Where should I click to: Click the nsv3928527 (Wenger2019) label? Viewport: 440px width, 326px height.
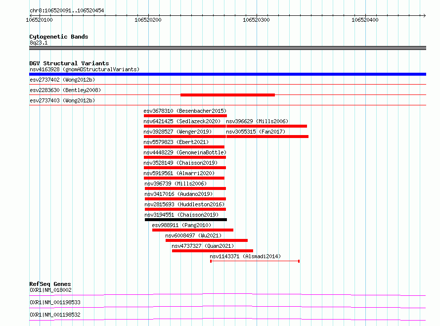tap(177, 132)
